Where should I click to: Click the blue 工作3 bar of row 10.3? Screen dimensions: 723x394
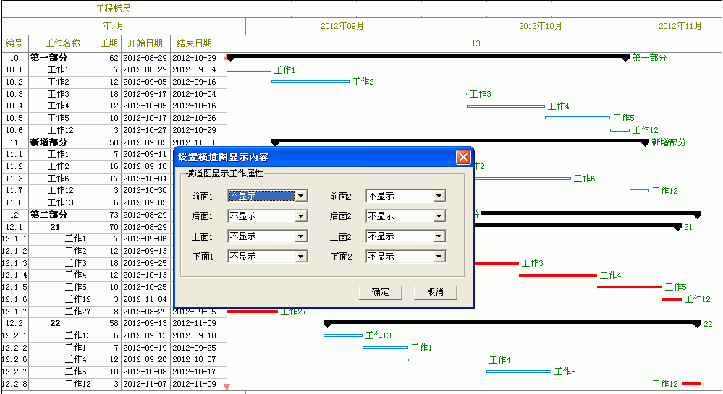[408, 94]
